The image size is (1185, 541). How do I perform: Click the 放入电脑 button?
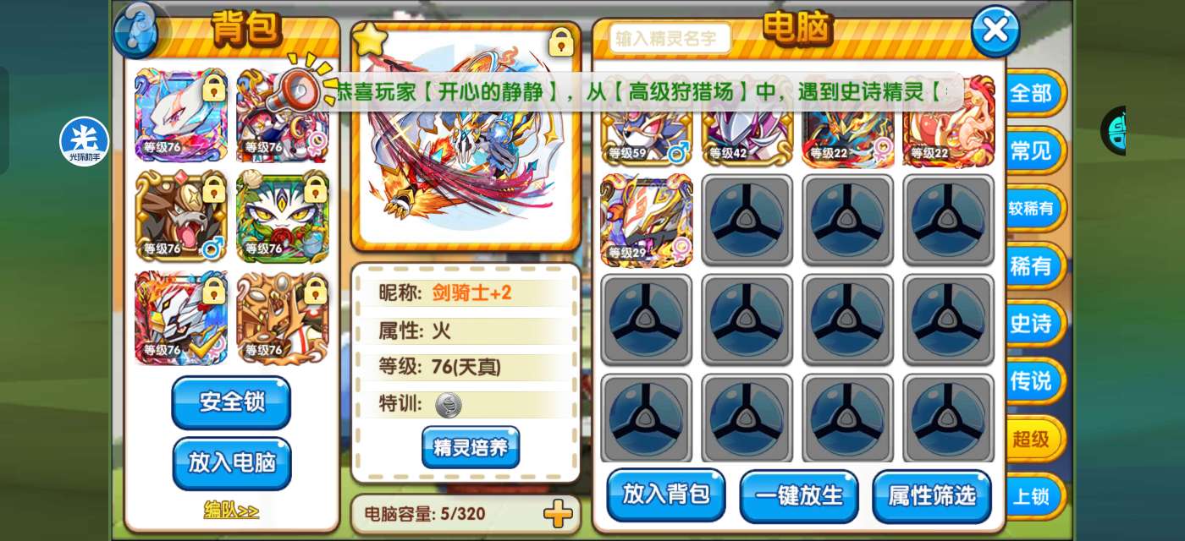(x=231, y=463)
